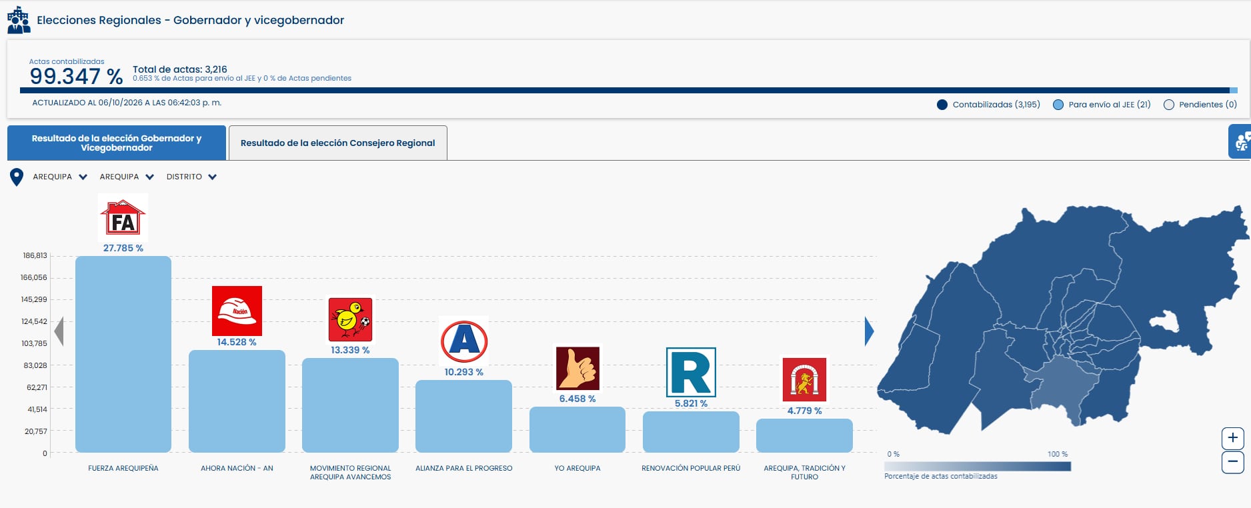Image resolution: width=1251 pixels, height=508 pixels.
Task: Open the blue participation icon at right edge
Action: [1240, 141]
